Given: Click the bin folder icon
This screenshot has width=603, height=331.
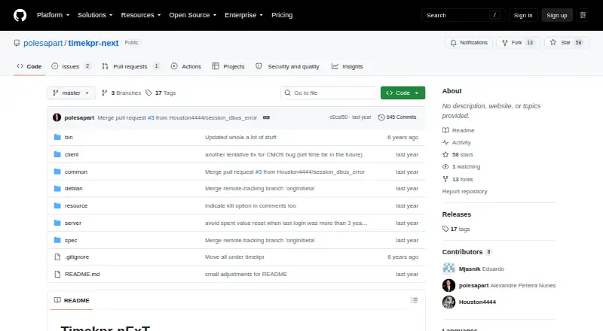Looking at the screenshot, I should coord(57,137).
